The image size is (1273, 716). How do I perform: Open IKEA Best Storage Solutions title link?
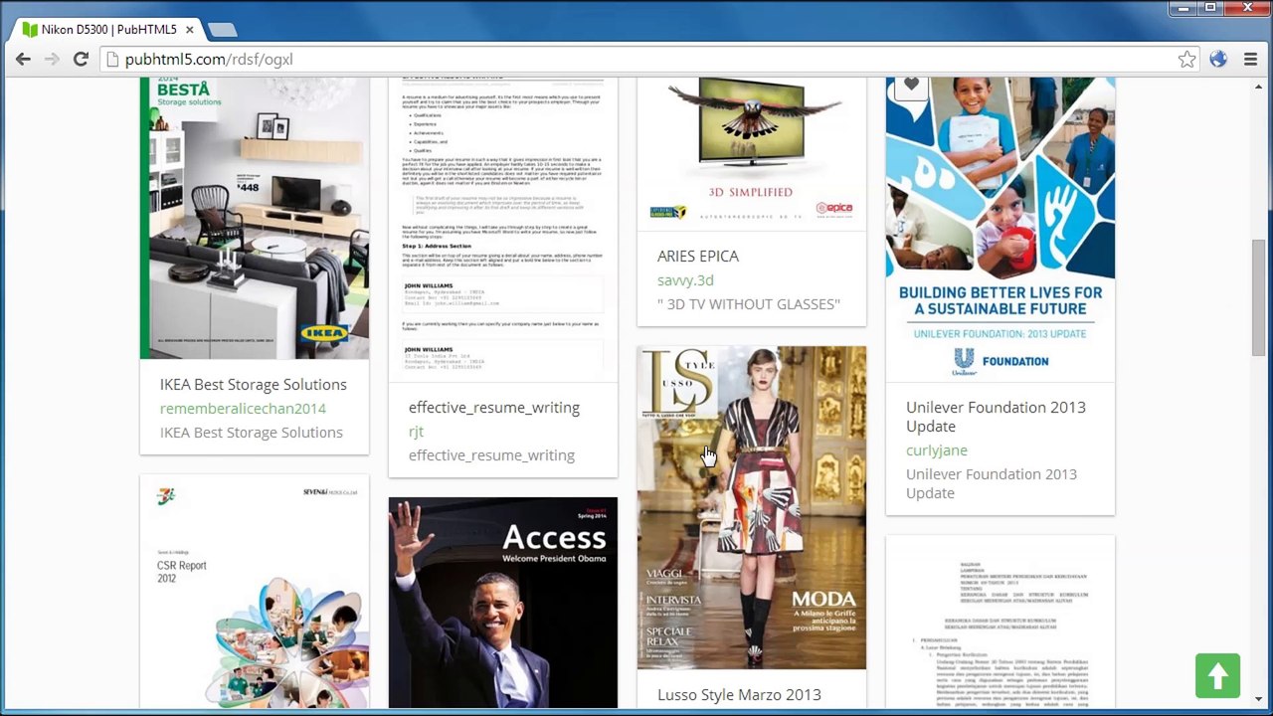tap(254, 385)
